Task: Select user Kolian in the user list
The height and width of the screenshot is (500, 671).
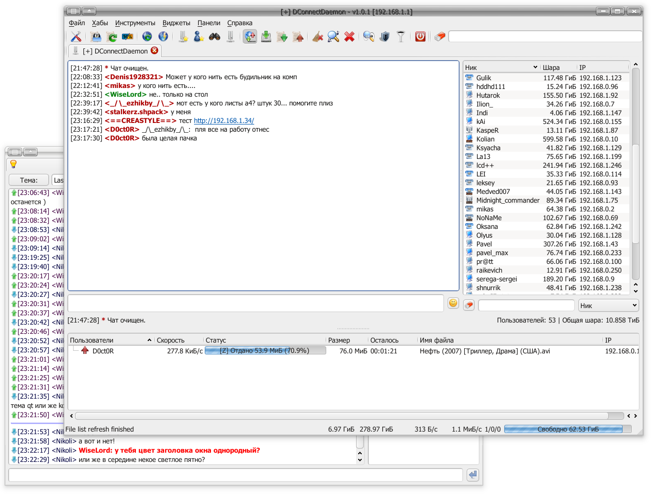Action: (x=546, y=139)
